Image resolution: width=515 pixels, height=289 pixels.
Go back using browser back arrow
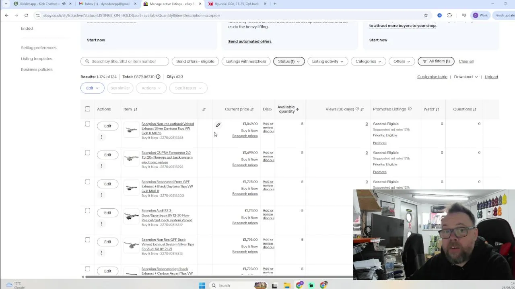pyautogui.click(x=6, y=15)
